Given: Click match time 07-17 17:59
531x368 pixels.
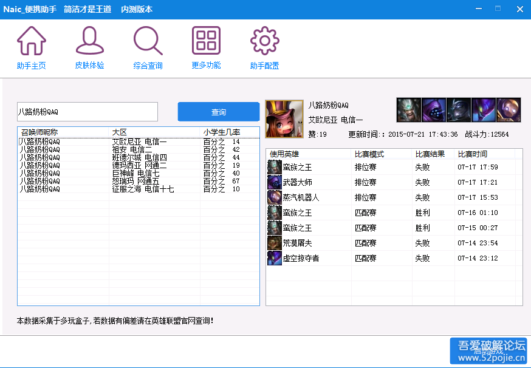Looking at the screenshot, I should [x=478, y=167].
